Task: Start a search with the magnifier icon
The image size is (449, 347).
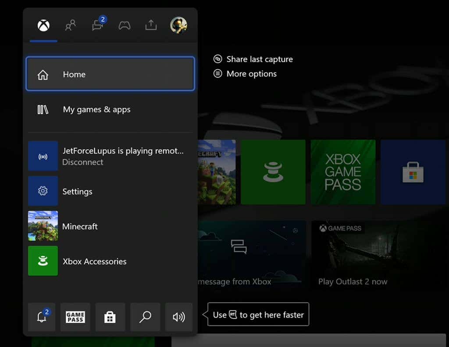Action: [145, 317]
